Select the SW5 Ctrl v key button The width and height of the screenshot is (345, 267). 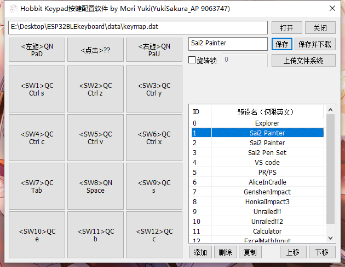(95, 138)
